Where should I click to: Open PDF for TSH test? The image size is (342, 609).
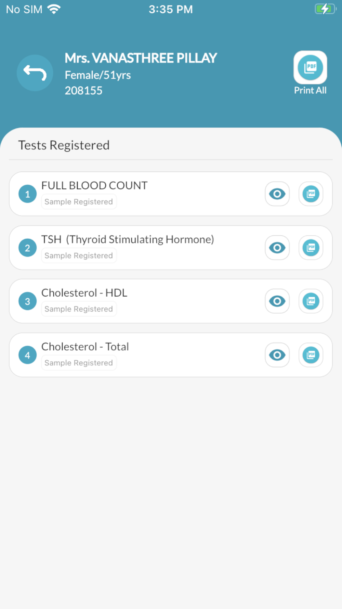(311, 248)
